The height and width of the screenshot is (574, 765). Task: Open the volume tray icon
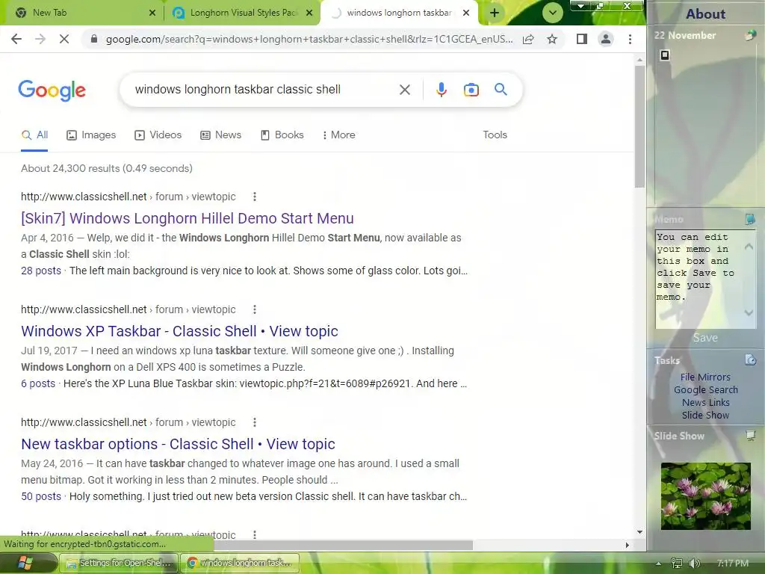point(694,564)
